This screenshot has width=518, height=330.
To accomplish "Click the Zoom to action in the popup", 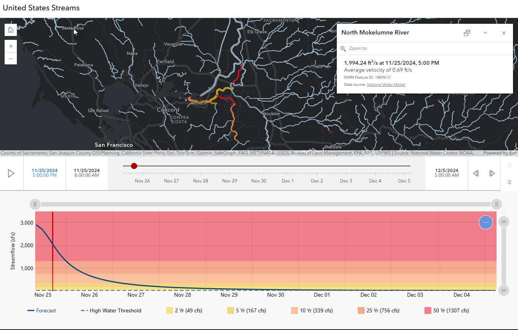I will 357,48.
